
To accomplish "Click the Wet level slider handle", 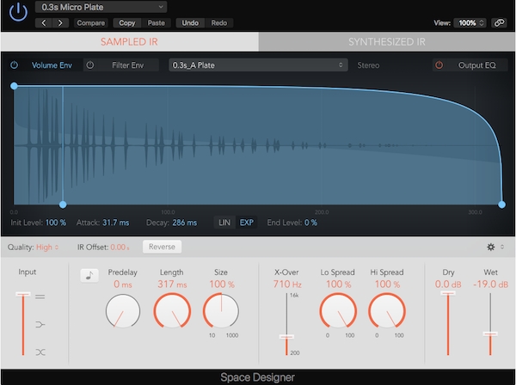I will (490, 333).
